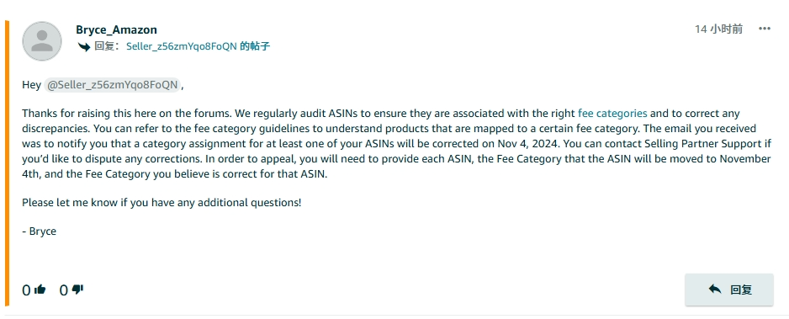Click the arrow icon inside 回复 button
This screenshot has width=789, height=319.
click(x=714, y=289)
